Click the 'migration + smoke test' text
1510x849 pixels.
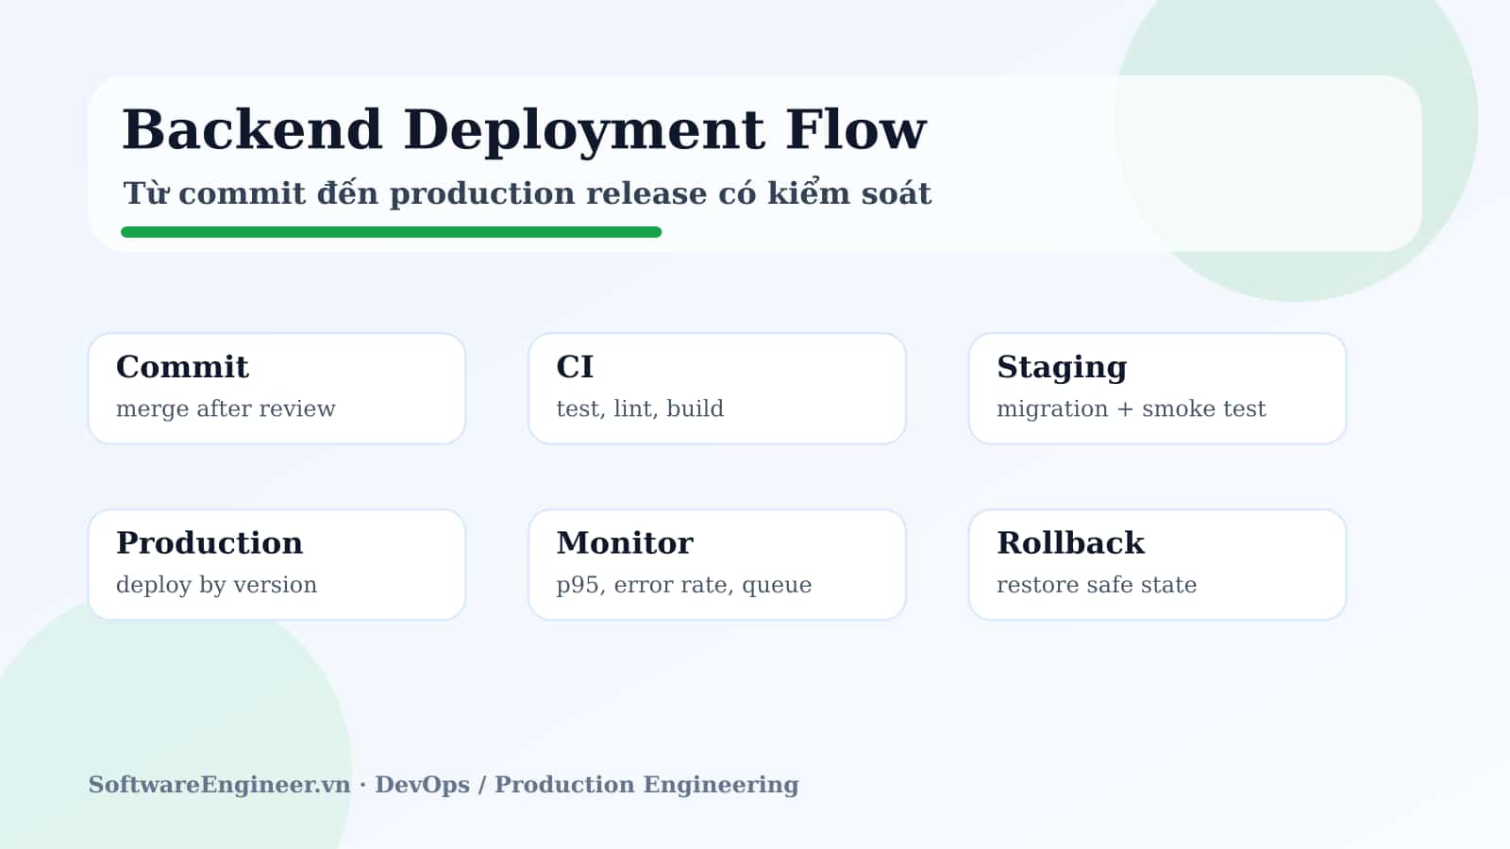point(1132,409)
